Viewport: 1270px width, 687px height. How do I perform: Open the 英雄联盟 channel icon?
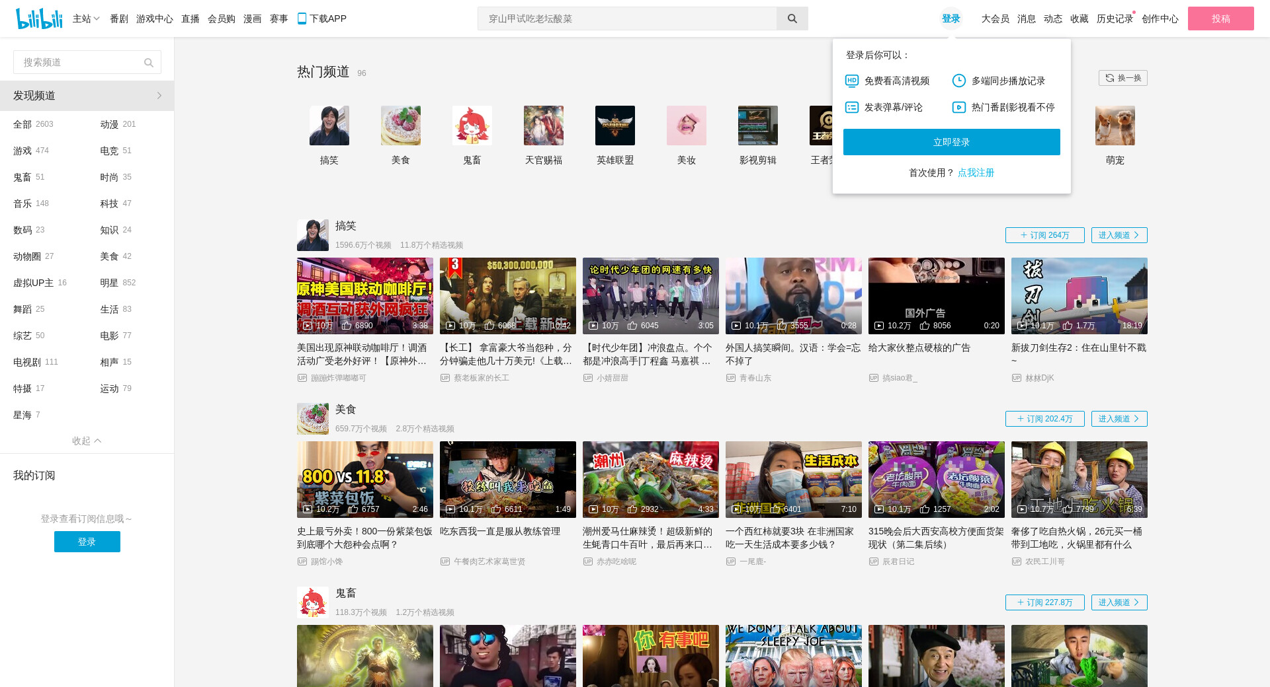(x=614, y=126)
